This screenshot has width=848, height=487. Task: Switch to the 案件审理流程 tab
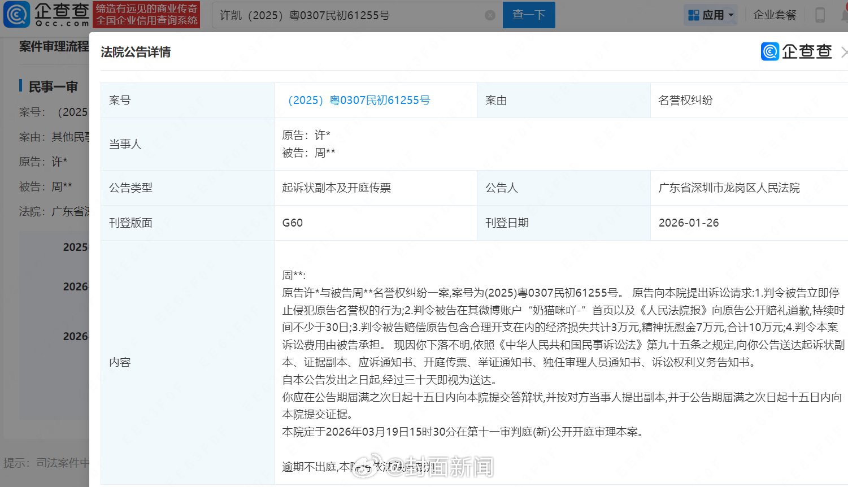point(54,47)
